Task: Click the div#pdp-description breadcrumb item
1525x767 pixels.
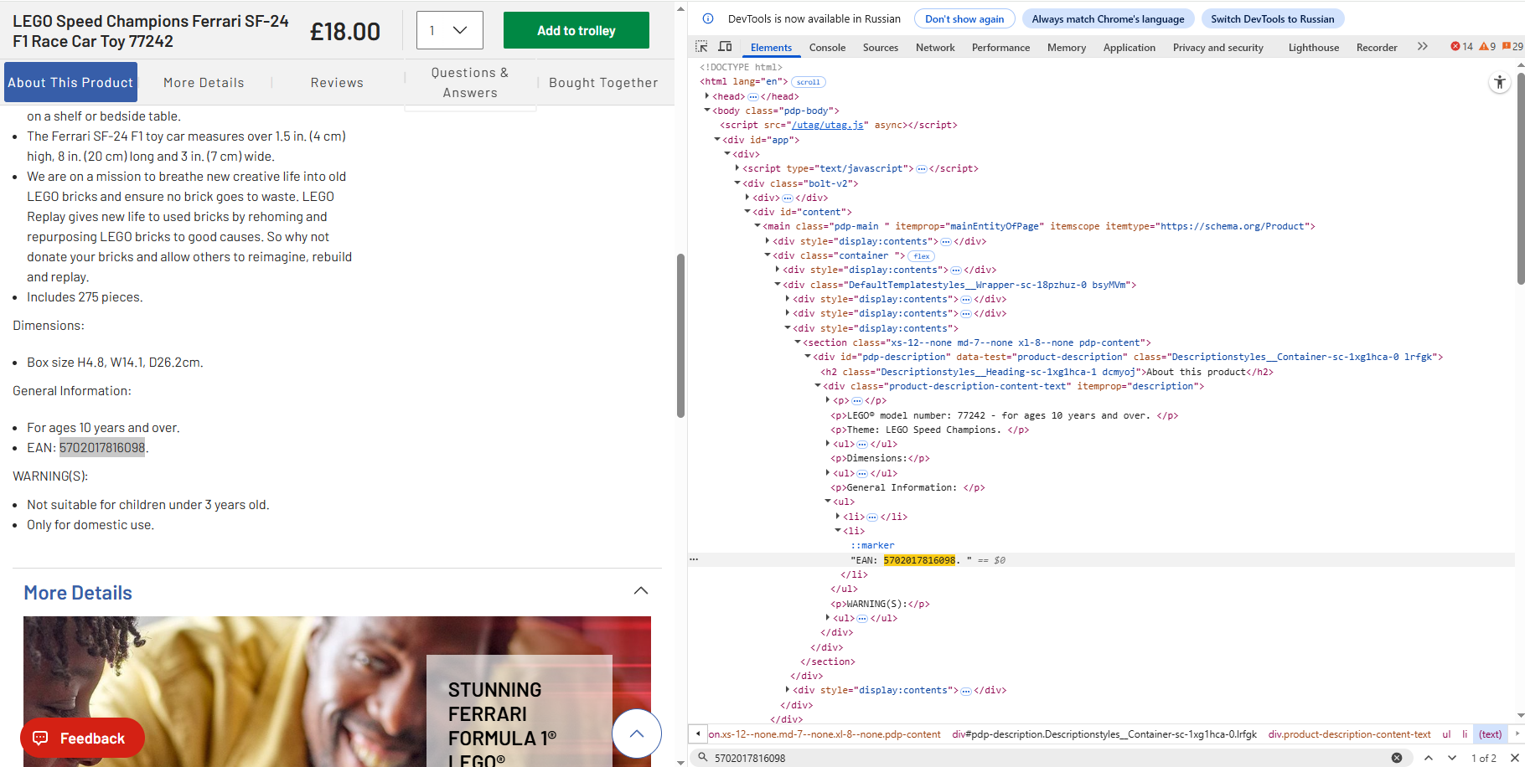Action: pos(1104,734)
